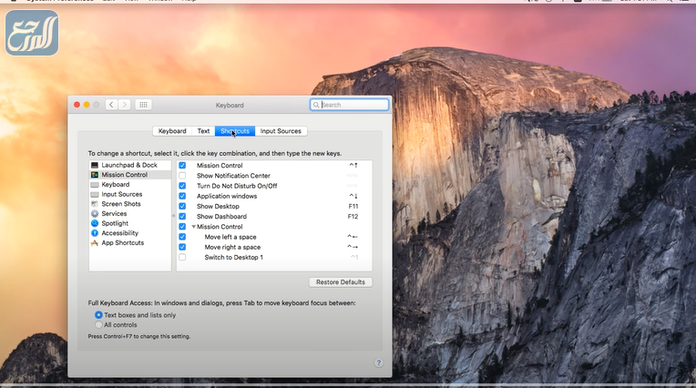This screenshot has height=388, width=696.
Task: Choose the Services category in the sidebar
Action: point(114,214)
